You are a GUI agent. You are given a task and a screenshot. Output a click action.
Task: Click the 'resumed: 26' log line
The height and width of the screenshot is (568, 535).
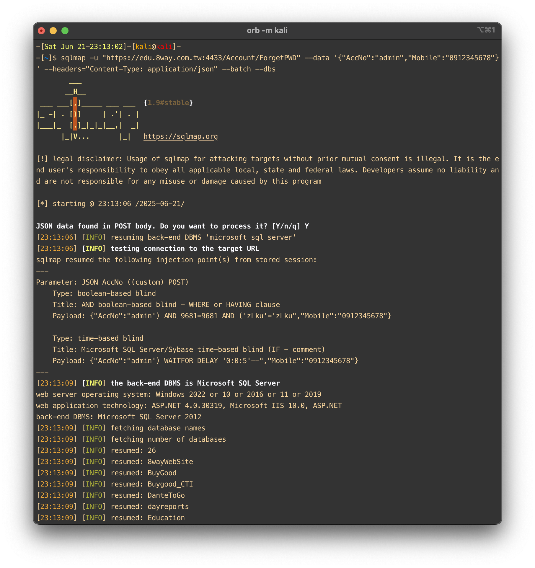tap(96, 451)
